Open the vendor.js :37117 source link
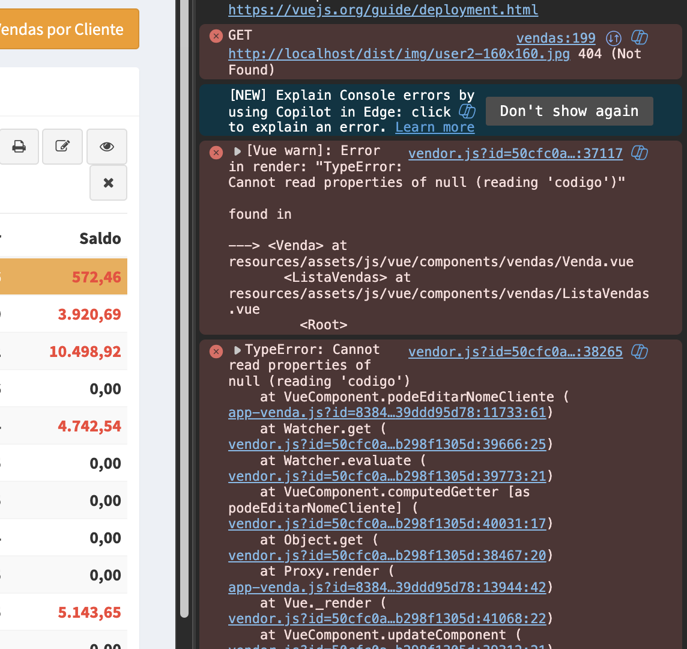Screen dimensions: 687x649 point(515,153)
